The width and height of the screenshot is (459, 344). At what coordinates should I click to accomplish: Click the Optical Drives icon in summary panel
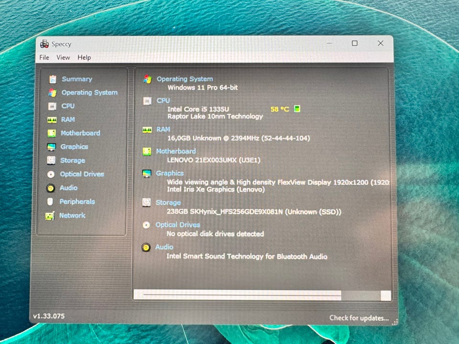point(146,225)
